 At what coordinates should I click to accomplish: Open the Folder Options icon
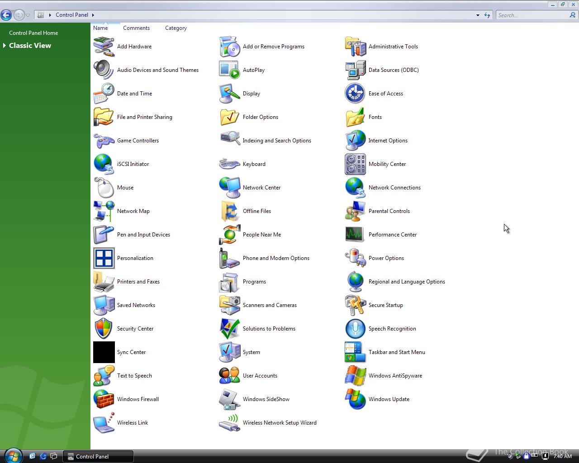(x=229, y=117)
